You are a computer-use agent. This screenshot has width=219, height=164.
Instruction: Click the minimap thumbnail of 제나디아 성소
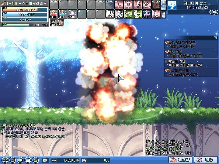click(x=172, y=5)
